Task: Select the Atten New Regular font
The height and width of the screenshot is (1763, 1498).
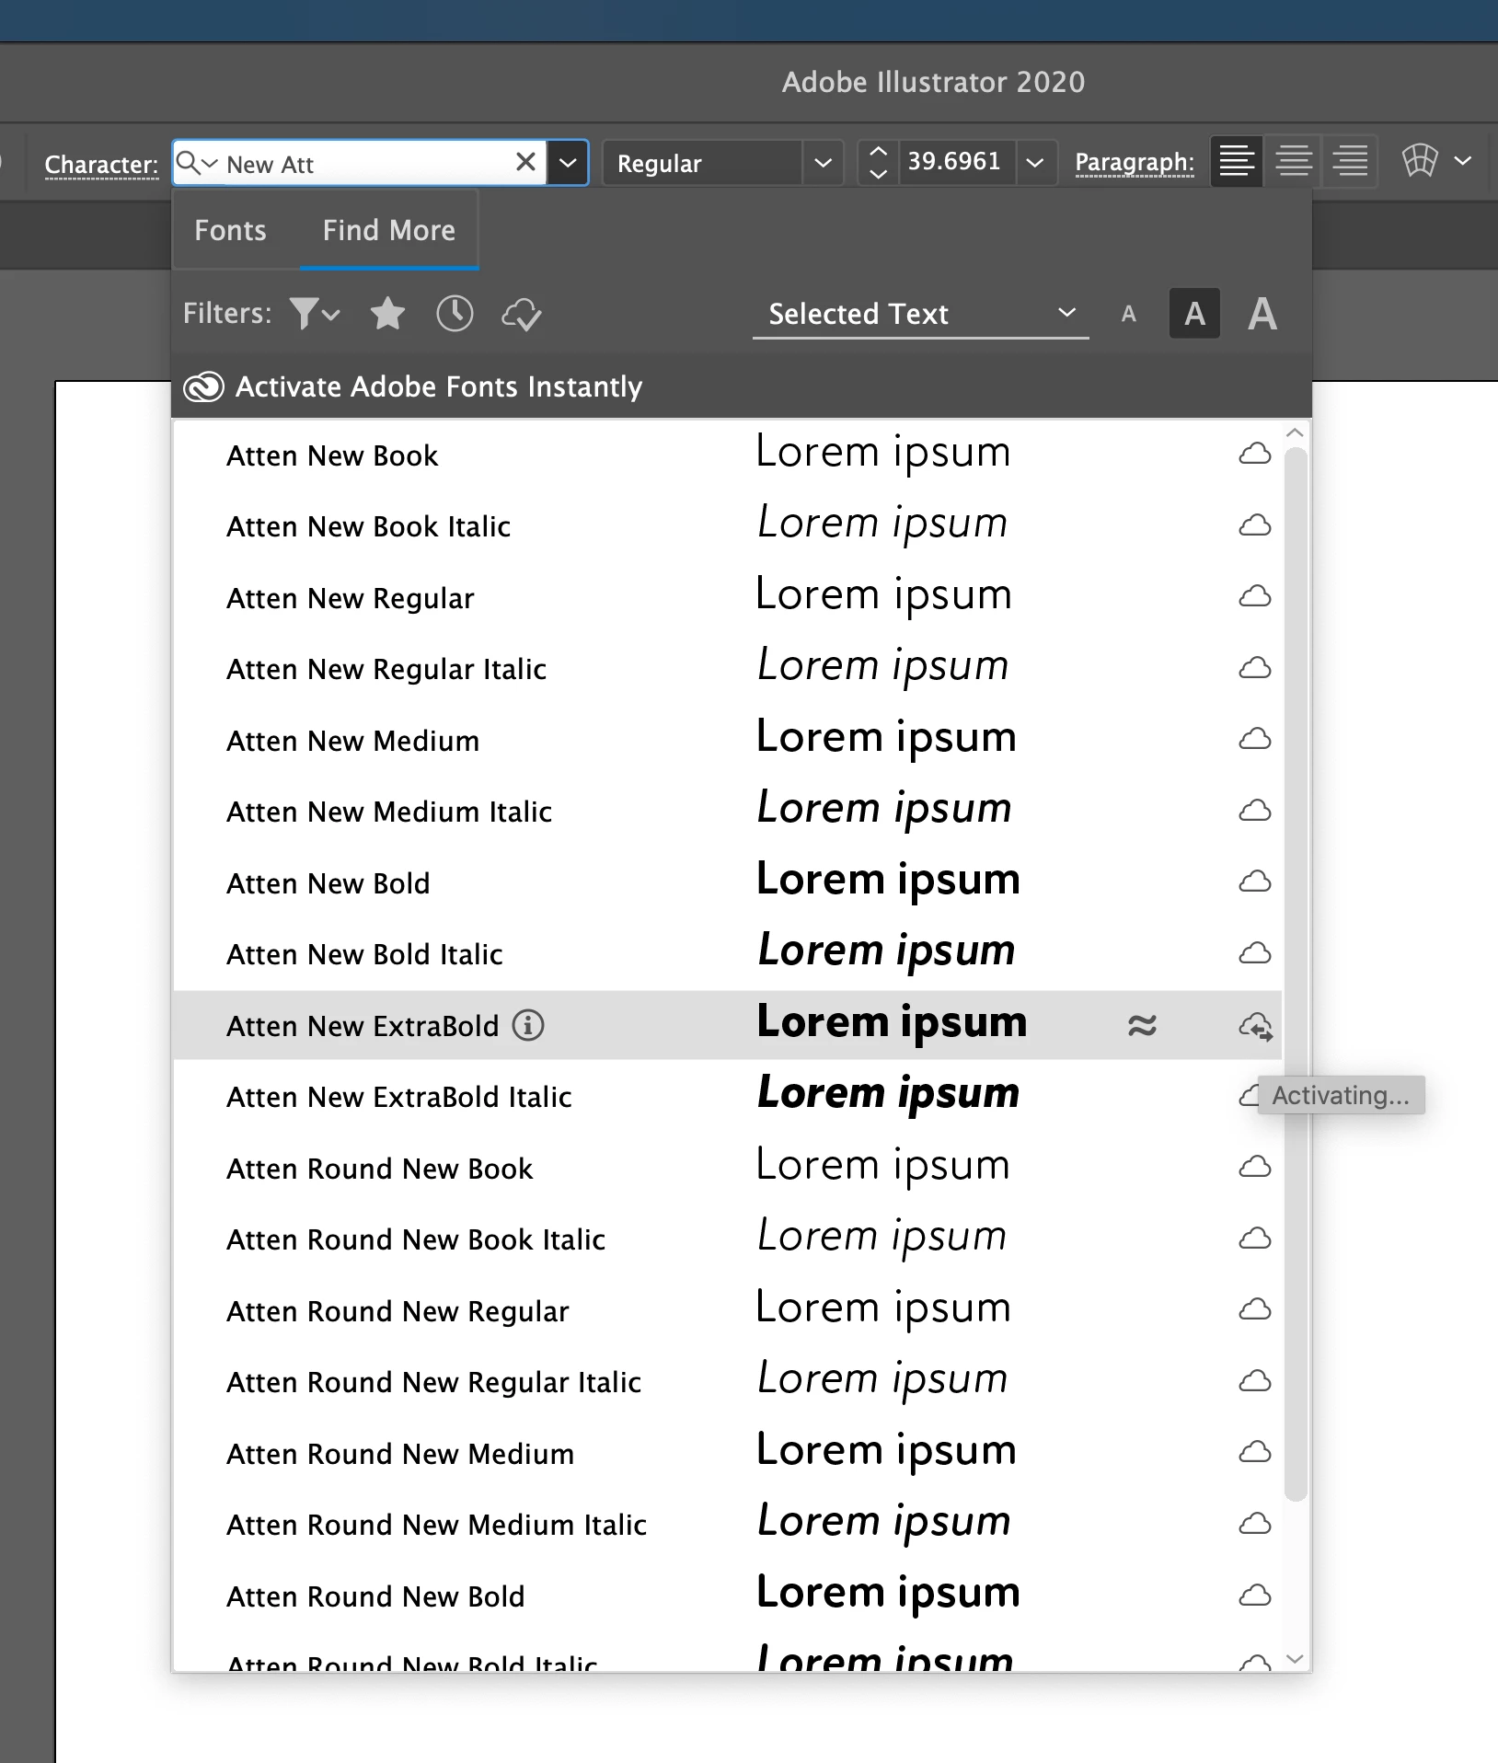Action: [727, 597]
